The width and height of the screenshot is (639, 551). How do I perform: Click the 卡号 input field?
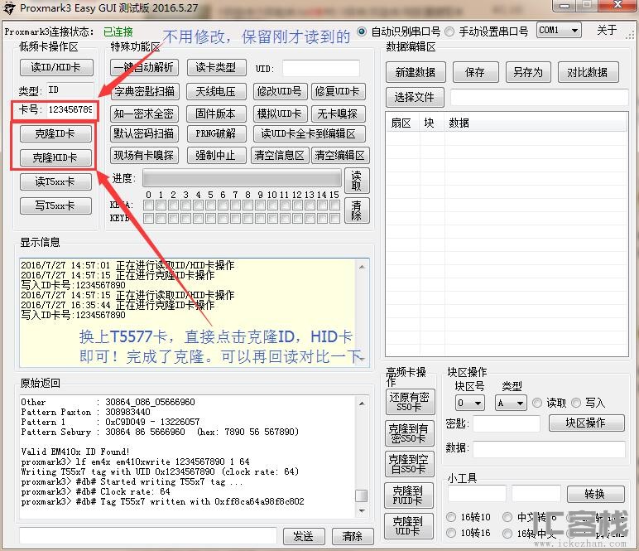tap(70, 109)
